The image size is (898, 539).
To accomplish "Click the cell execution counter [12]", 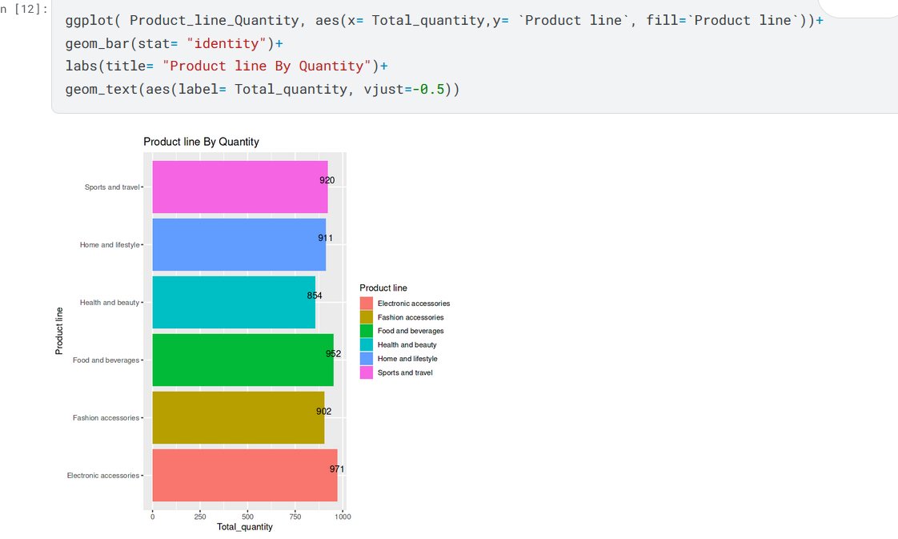I will click(24, 10).
